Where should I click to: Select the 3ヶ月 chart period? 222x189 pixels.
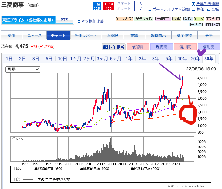[x=102, y=59]
